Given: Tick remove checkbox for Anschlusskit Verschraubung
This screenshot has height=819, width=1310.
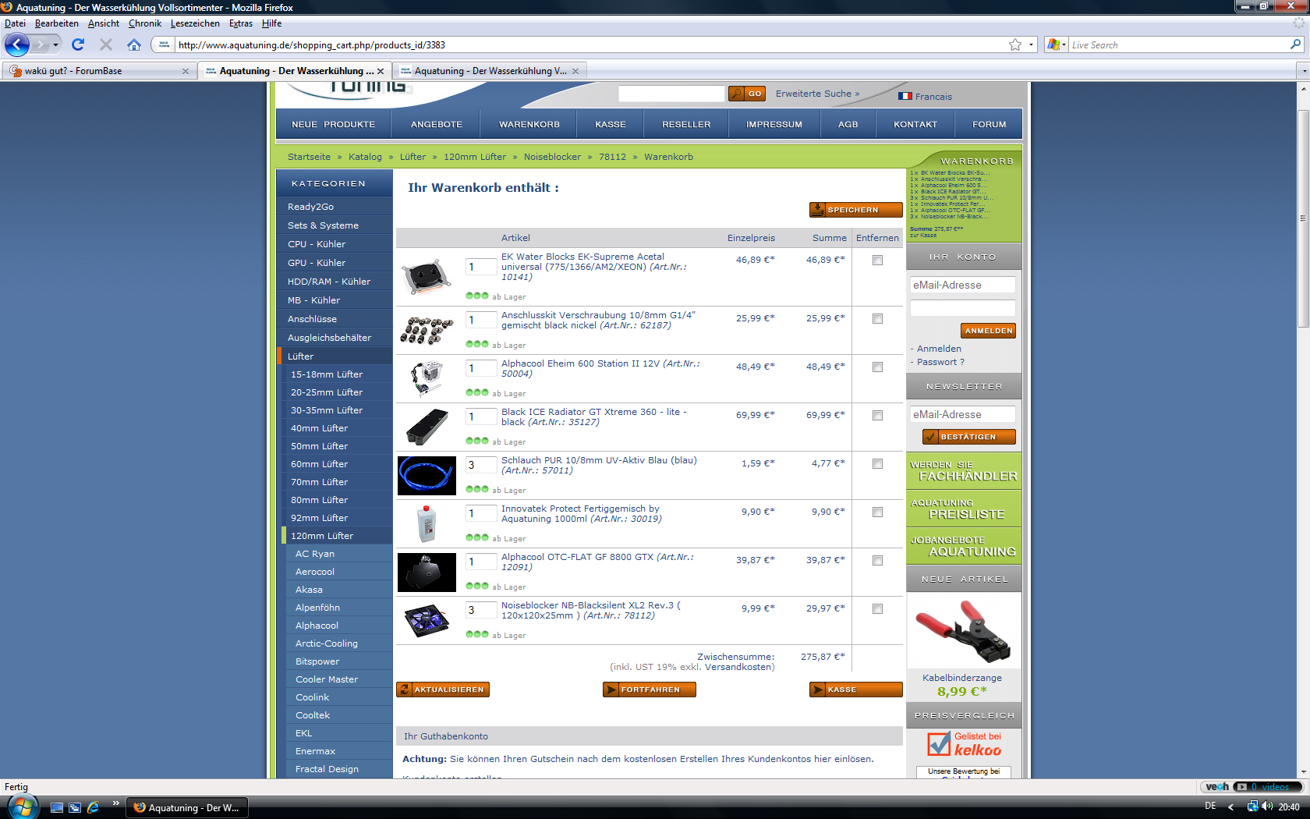Looking at the screenshot, I should (x=877, y=319).
